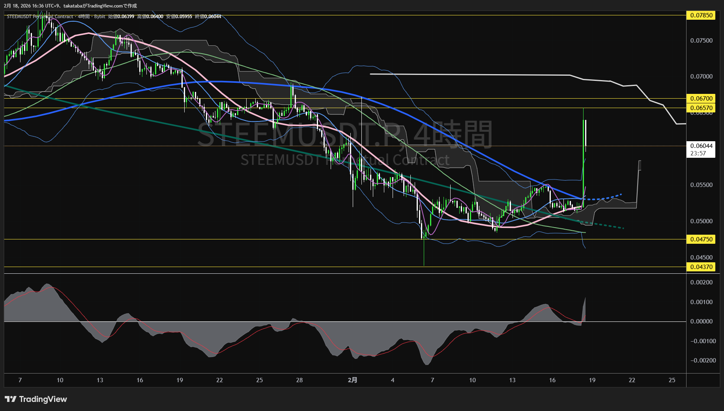The height and width of the screenshot is (411, 724).
Task: Select the 0.07850 yellow price label
Action: [x=701, y=15]
